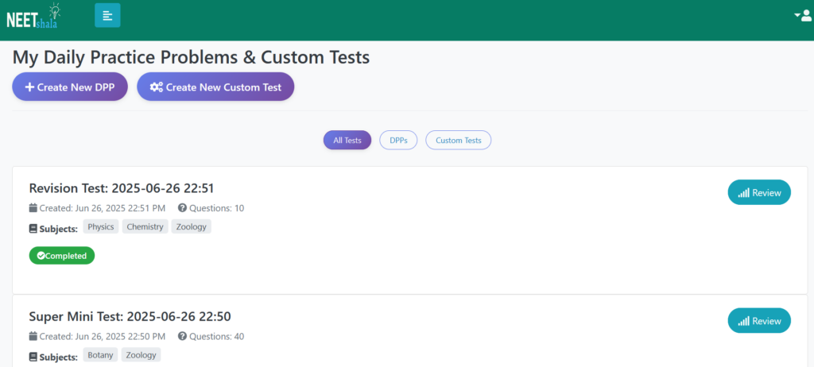Click Revision Test: 2025-06-26 22:51 title
814x367 pixels.
122,188
